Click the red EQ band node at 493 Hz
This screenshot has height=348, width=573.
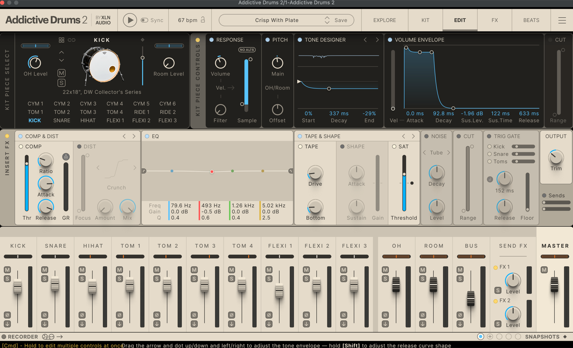tap(212, 172)
